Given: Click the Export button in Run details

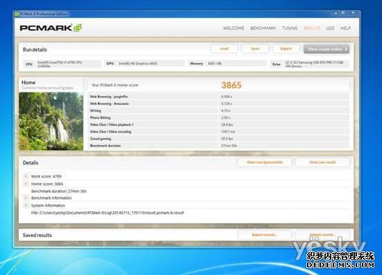Looking at the screenshot, I should point(286,49).
